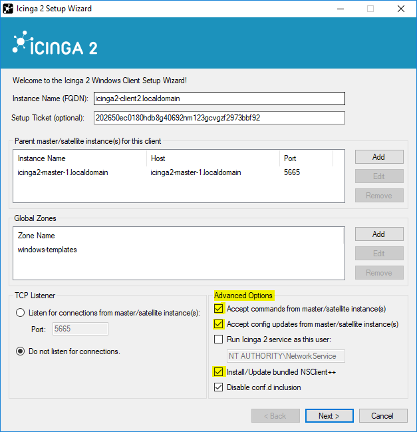
Task: Click the Icinga title bar app icon
Action: (x=8, y=9)
